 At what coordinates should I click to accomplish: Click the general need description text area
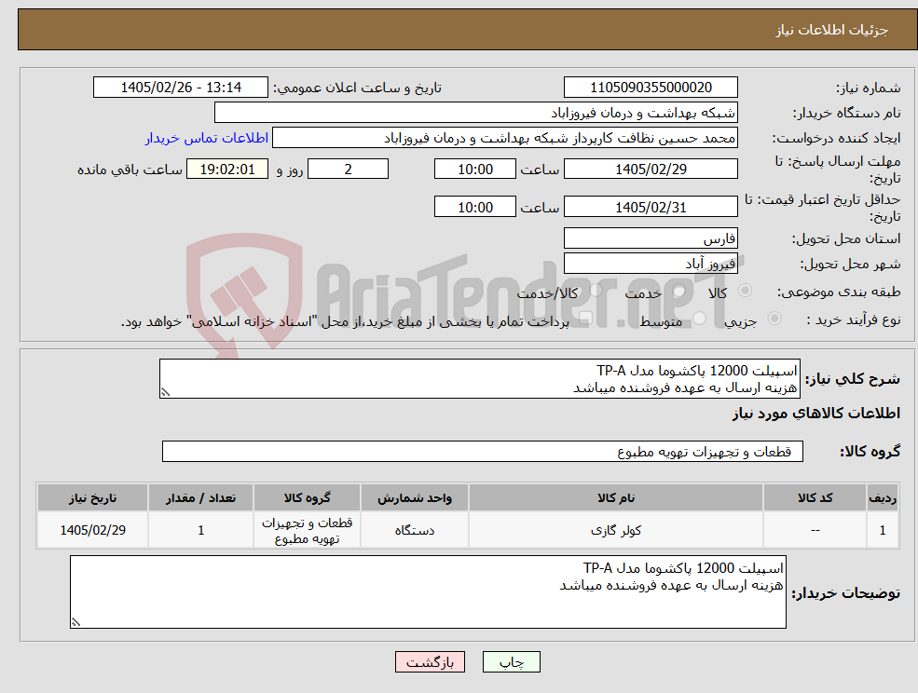(x=479, y=379)
